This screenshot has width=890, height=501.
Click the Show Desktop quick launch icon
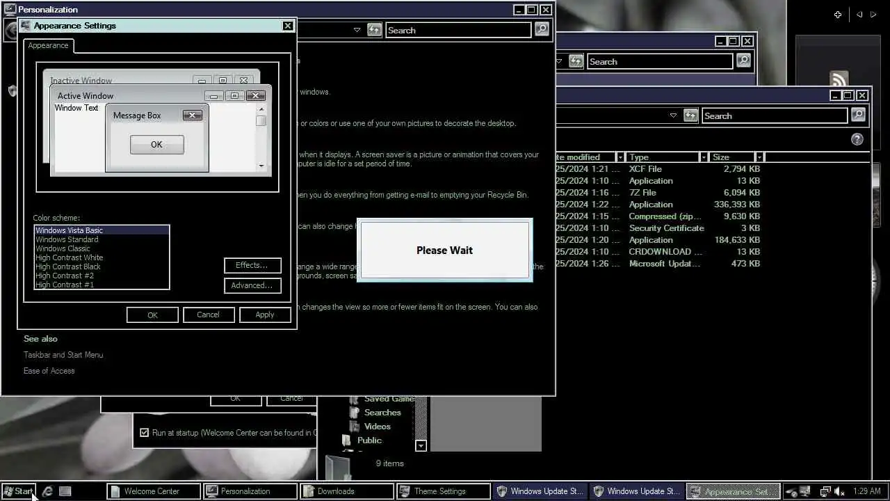click(x=65, y=491)
